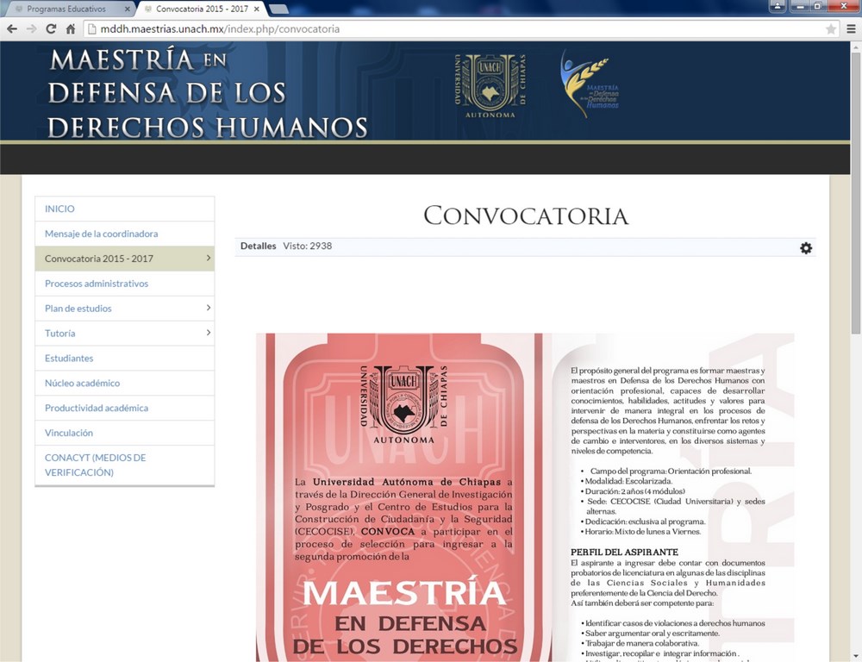
Task: Go to Núcleo académico page
Action: [x=125, y=383]
